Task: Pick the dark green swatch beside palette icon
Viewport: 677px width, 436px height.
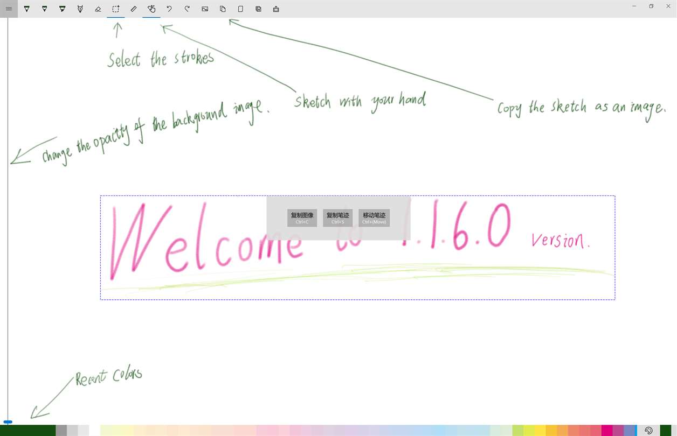Action: (x=666, y=430)
